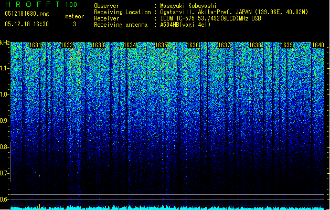Click the Observer field label
Screen dimensions: 330x210
pos(107,6)
